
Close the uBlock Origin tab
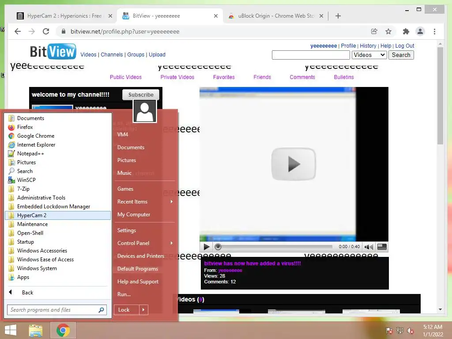point(321,16)
